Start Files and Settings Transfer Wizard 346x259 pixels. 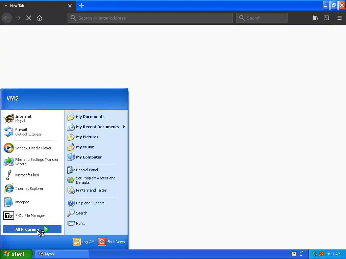pyautogui.click(x=32, y=162)
